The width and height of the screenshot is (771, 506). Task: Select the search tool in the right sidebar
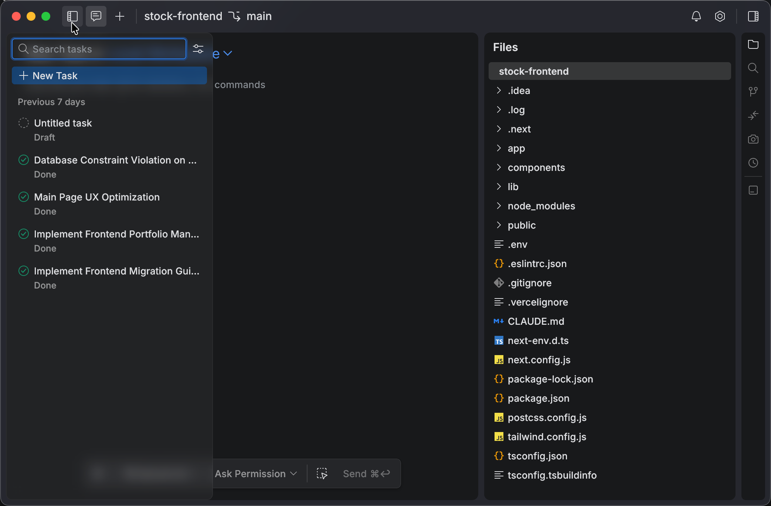pos(753,68)
